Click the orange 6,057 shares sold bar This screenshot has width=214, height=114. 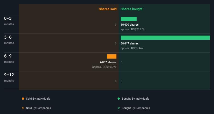coord(112,56)
